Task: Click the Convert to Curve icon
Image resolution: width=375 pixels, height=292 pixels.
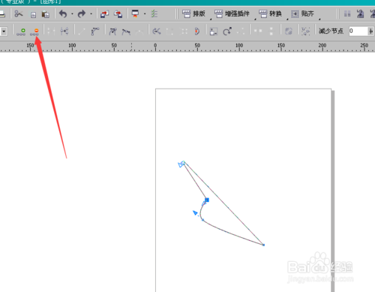Action: [95, 32]
